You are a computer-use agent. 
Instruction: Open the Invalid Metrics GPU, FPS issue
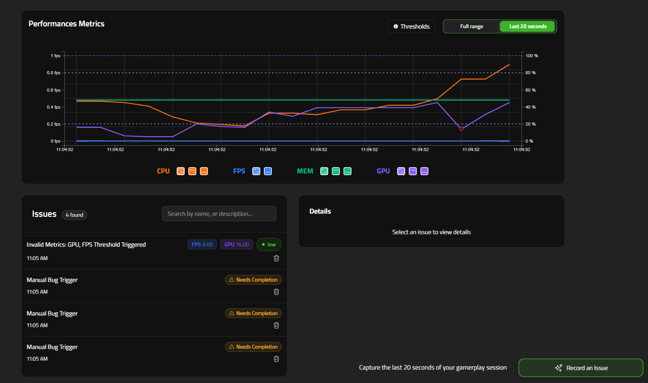pos(86,244)
